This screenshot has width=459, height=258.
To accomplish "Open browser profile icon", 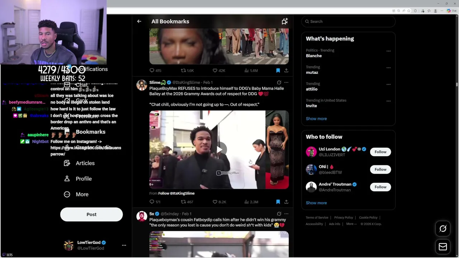I will [435, 11].
